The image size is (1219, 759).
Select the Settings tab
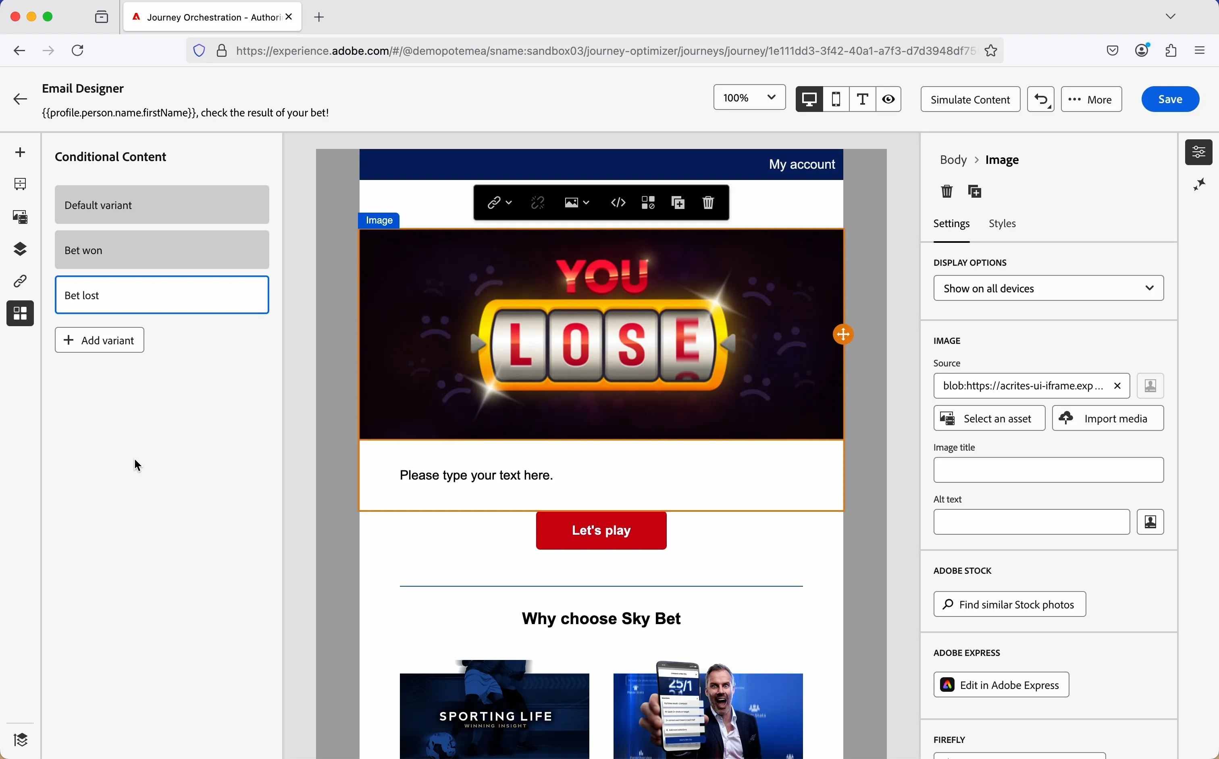951,224
